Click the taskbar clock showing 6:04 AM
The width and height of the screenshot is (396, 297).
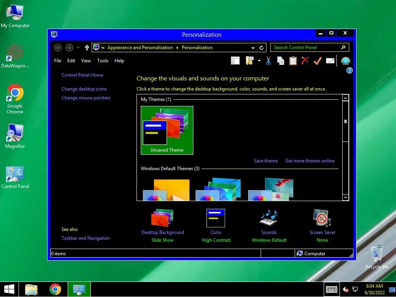pyautogui.click(x=374, y=289)
